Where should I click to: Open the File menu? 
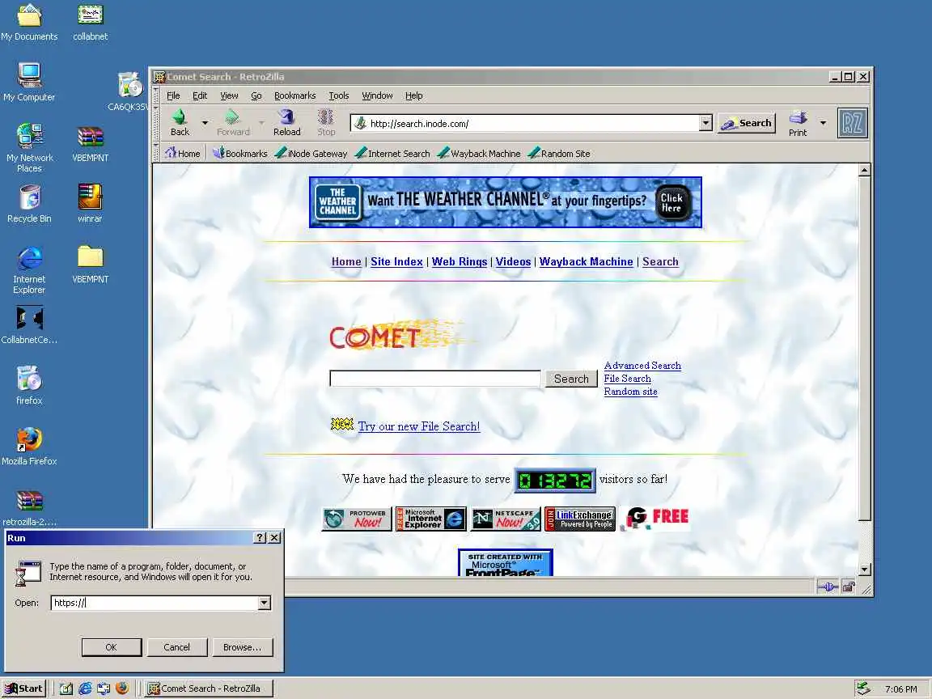(173, 95)
